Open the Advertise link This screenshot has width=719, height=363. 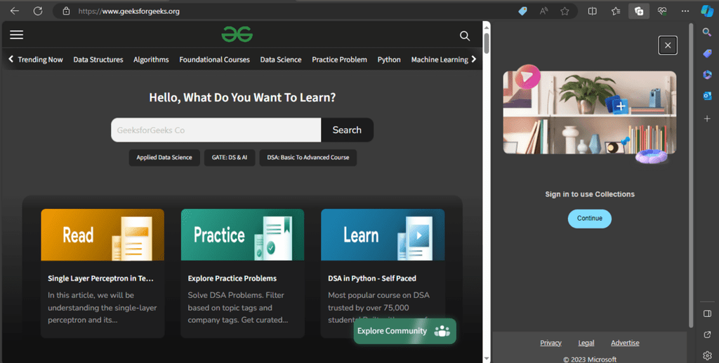(625, 343)
